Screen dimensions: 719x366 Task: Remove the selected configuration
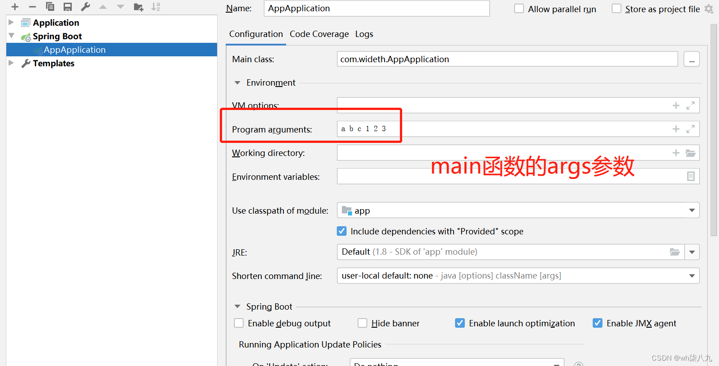coord(32,7)
